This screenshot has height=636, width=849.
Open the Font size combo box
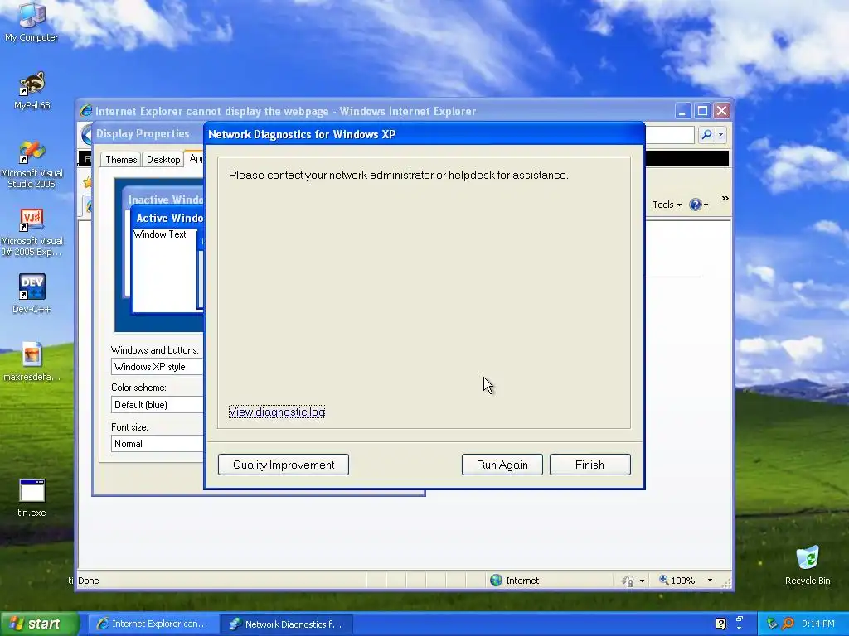click(x=157, y=444)
